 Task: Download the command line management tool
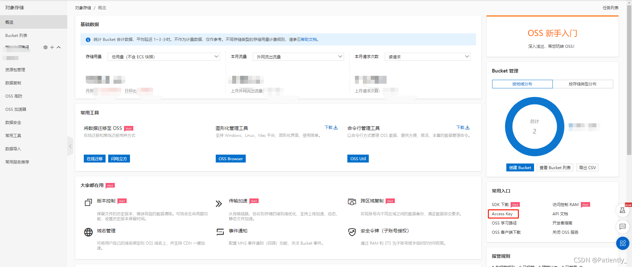click(x=463, y=128)
